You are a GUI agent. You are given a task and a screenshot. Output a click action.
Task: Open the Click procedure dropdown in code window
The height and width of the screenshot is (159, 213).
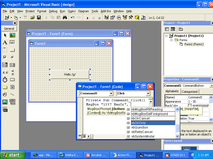coord(148,93)
